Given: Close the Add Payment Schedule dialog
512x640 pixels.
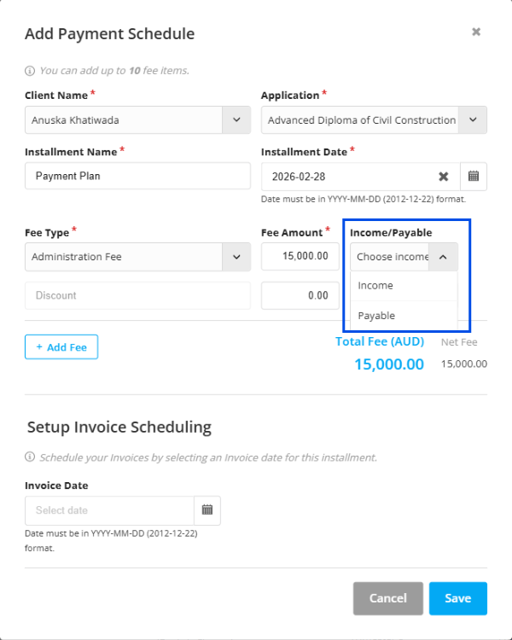Looking at the screenshot, I should 476,32.
